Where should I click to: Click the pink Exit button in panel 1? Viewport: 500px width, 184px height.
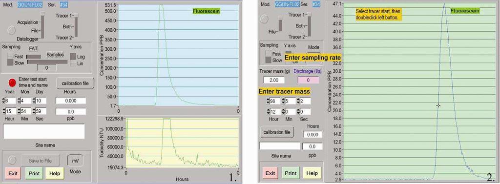[x=13, y=173]
